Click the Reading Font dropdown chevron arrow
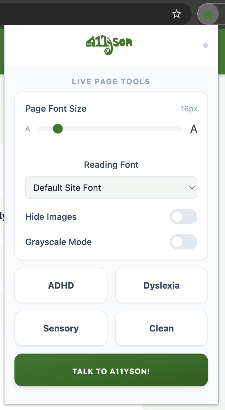This screenshot has height=410, width=225. click(192, 188)
